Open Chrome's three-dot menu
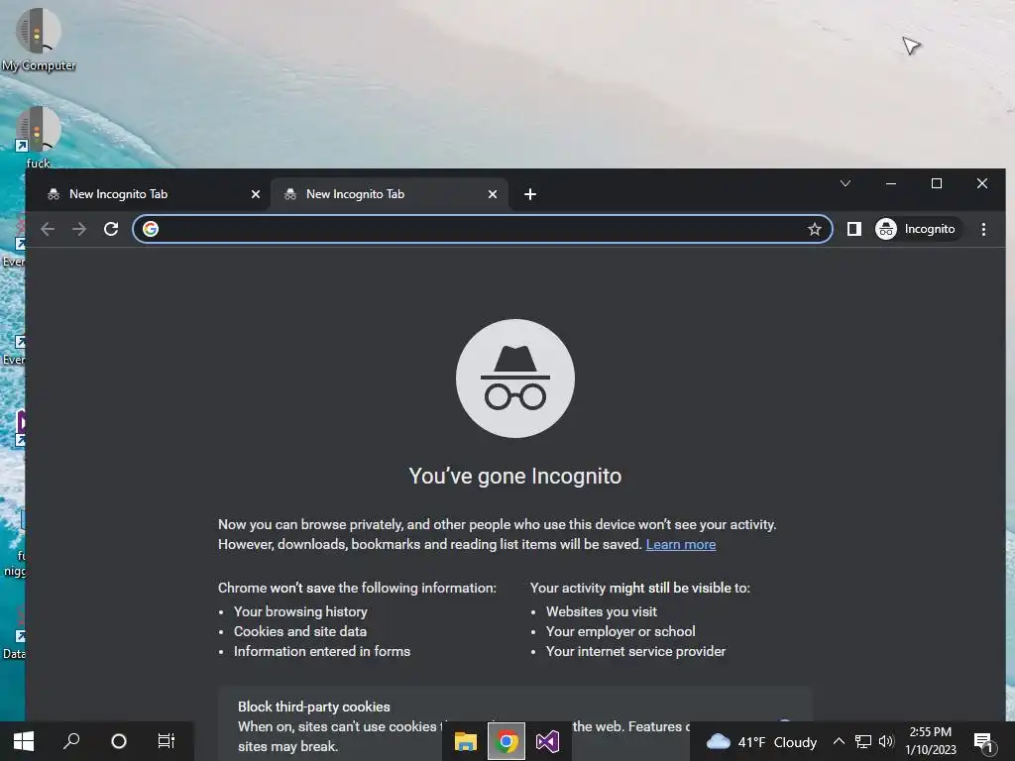The image size is (1015, 761). click(983, 229)
